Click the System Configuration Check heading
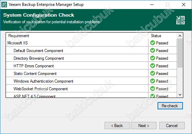This screenshot has width=192, height=134. tap(39, 15)
